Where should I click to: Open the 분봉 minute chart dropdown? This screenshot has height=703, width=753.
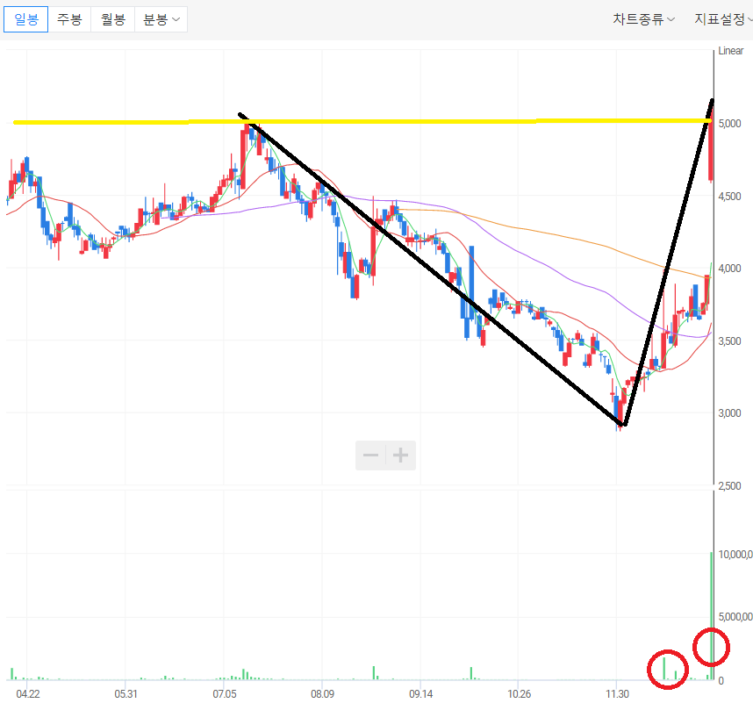tap(161, 19)
